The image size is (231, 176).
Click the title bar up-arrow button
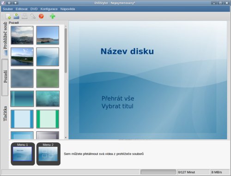[x=15, y=3]
